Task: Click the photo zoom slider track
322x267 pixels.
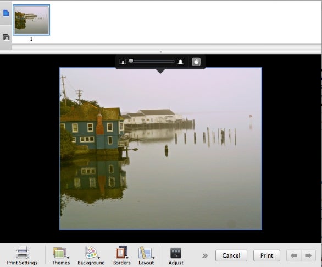Action: tap(152, 62)
